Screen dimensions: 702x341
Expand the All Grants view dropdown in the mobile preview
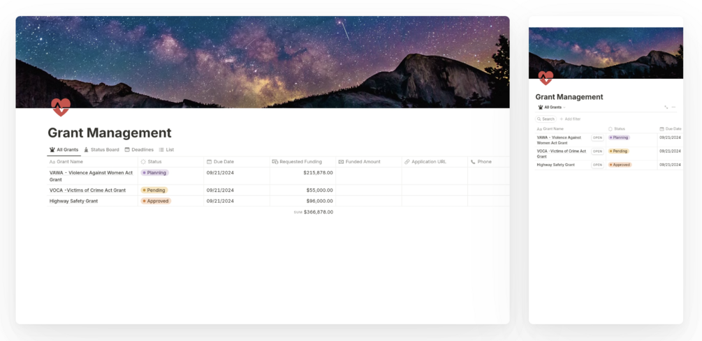pos(552,107)
